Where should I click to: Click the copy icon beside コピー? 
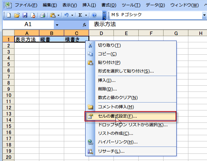[90, 54]
